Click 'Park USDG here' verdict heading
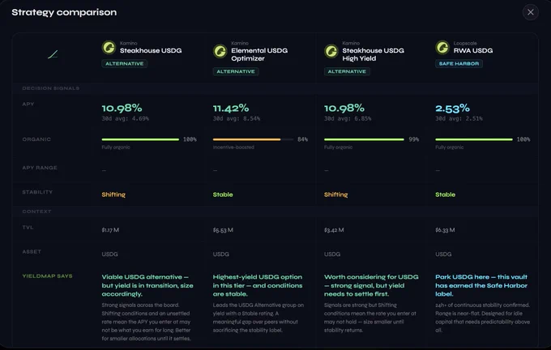Viewport: 551px width, 350px height. [x=481, y=285]
